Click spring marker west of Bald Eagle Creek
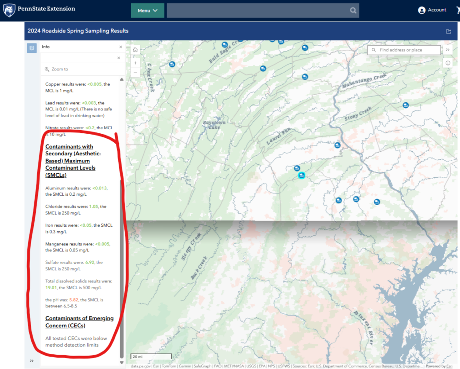460x369 pixels. point(172,64)
